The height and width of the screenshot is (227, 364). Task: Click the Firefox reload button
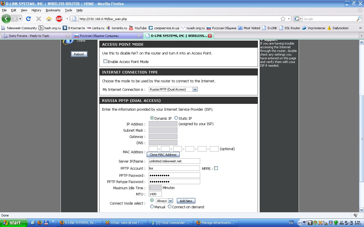point(28,19)
